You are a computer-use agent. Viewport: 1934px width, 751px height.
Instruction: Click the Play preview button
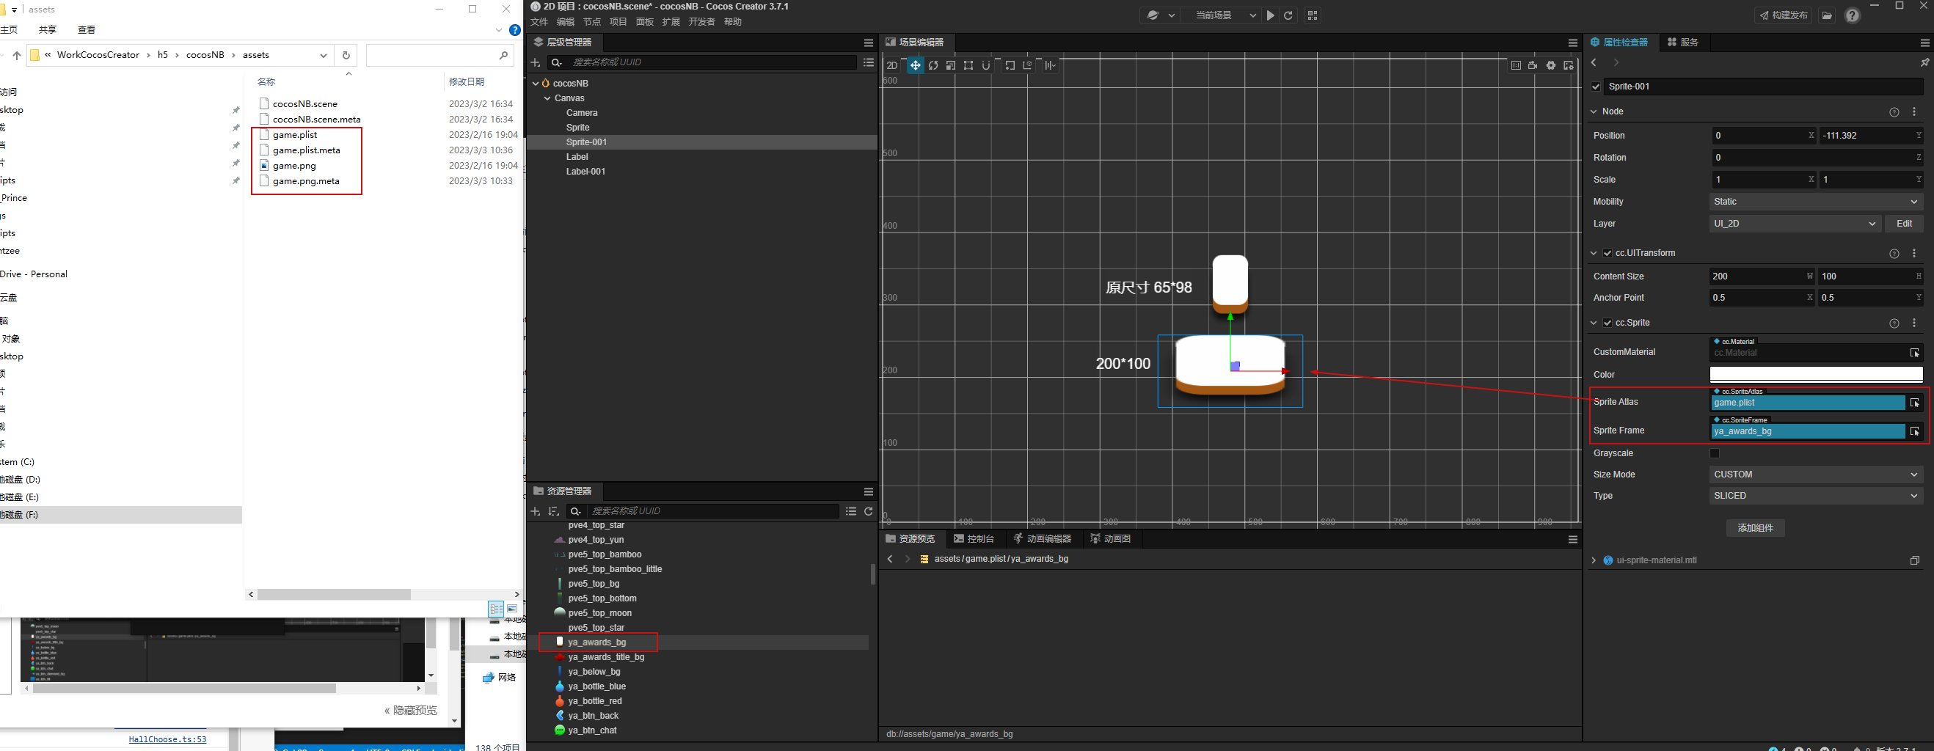tap(1270, 15)
